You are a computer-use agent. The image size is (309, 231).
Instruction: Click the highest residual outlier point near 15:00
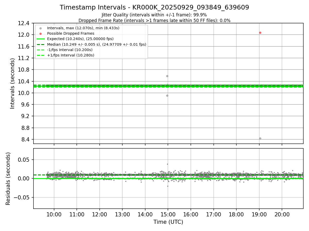[167, 164]
